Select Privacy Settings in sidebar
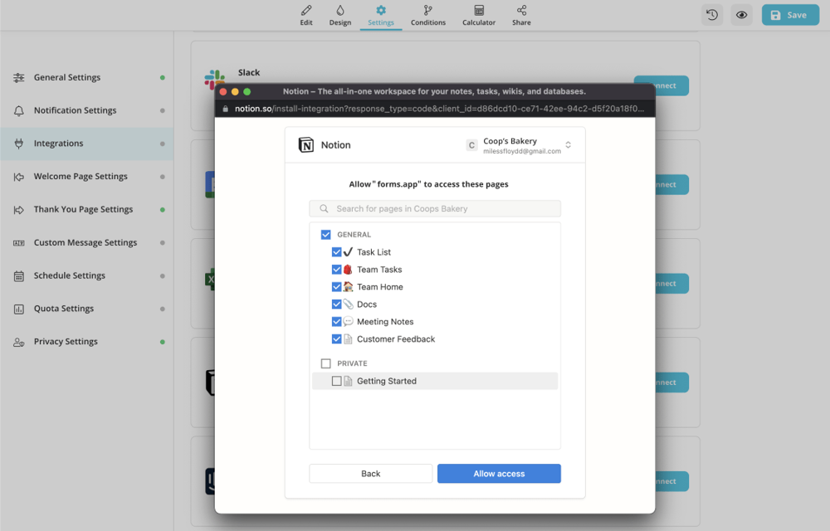Image resolution: width=830 pixels, height=531 pixels. [66, 342]
